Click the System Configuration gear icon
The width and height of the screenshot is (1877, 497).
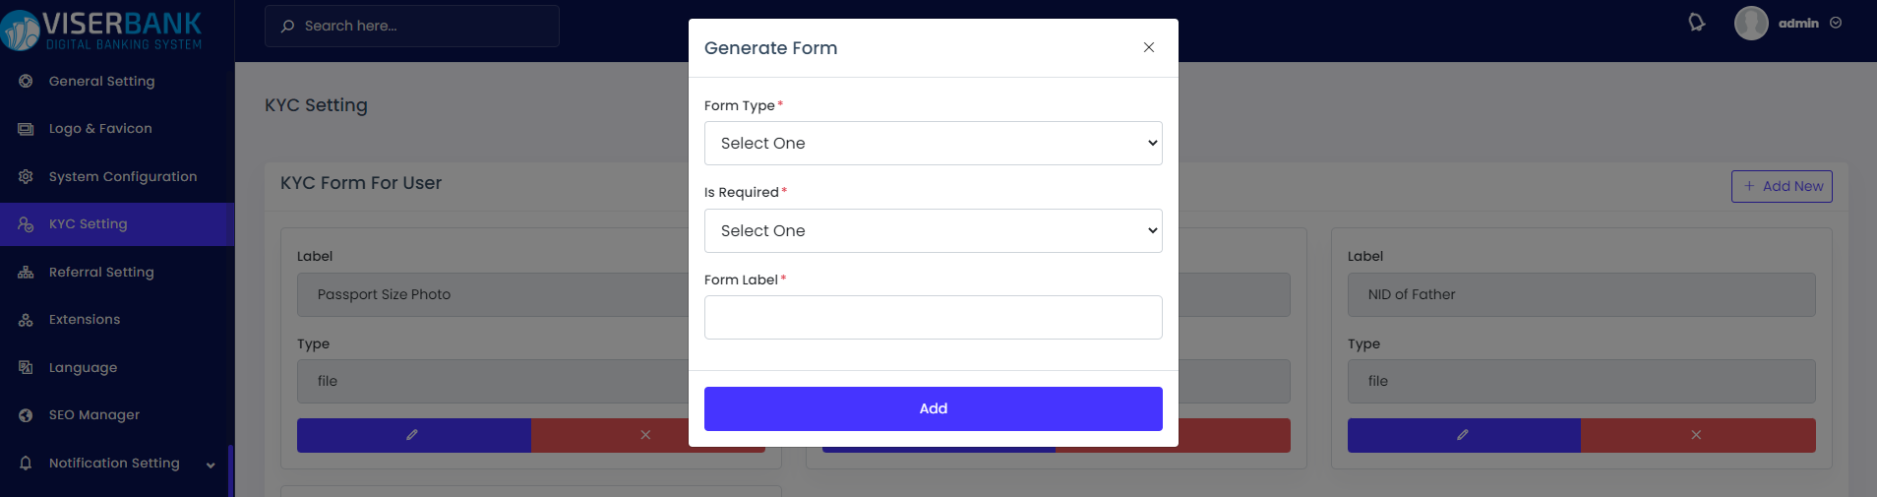(26, 176)
